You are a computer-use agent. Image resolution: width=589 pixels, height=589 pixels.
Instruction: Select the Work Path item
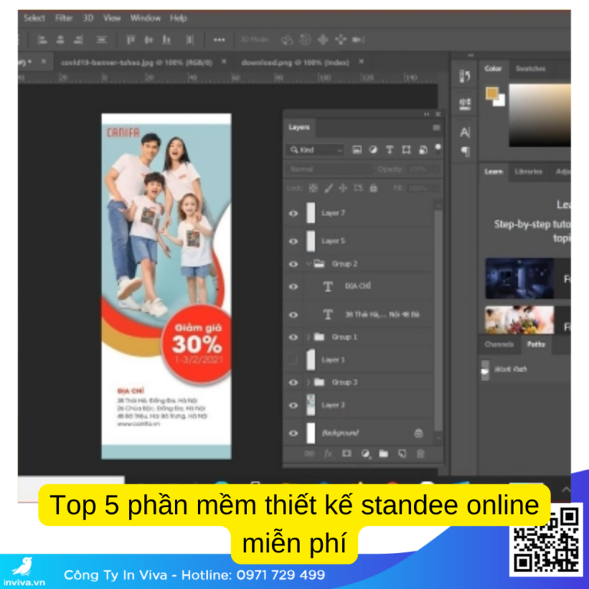(525, 369)
